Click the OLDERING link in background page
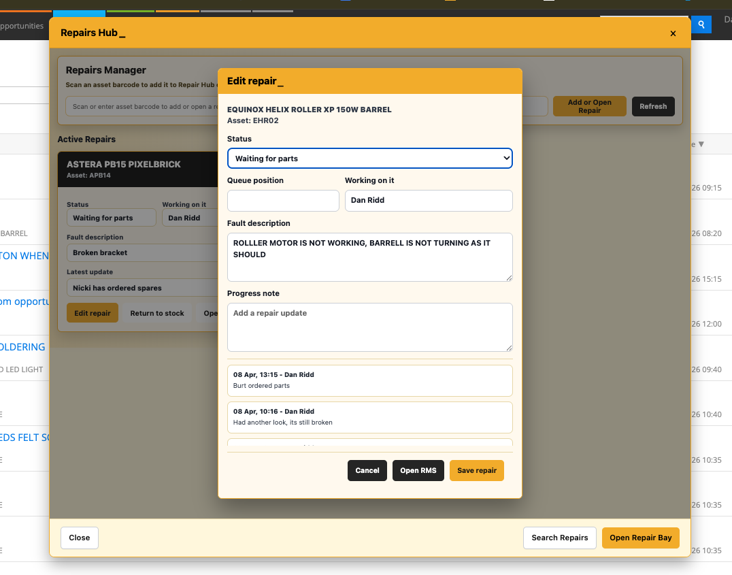Screen dimensions: 732x575 (x=22, y=347)
